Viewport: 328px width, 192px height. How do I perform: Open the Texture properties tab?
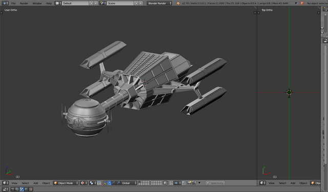coord(31,189)
